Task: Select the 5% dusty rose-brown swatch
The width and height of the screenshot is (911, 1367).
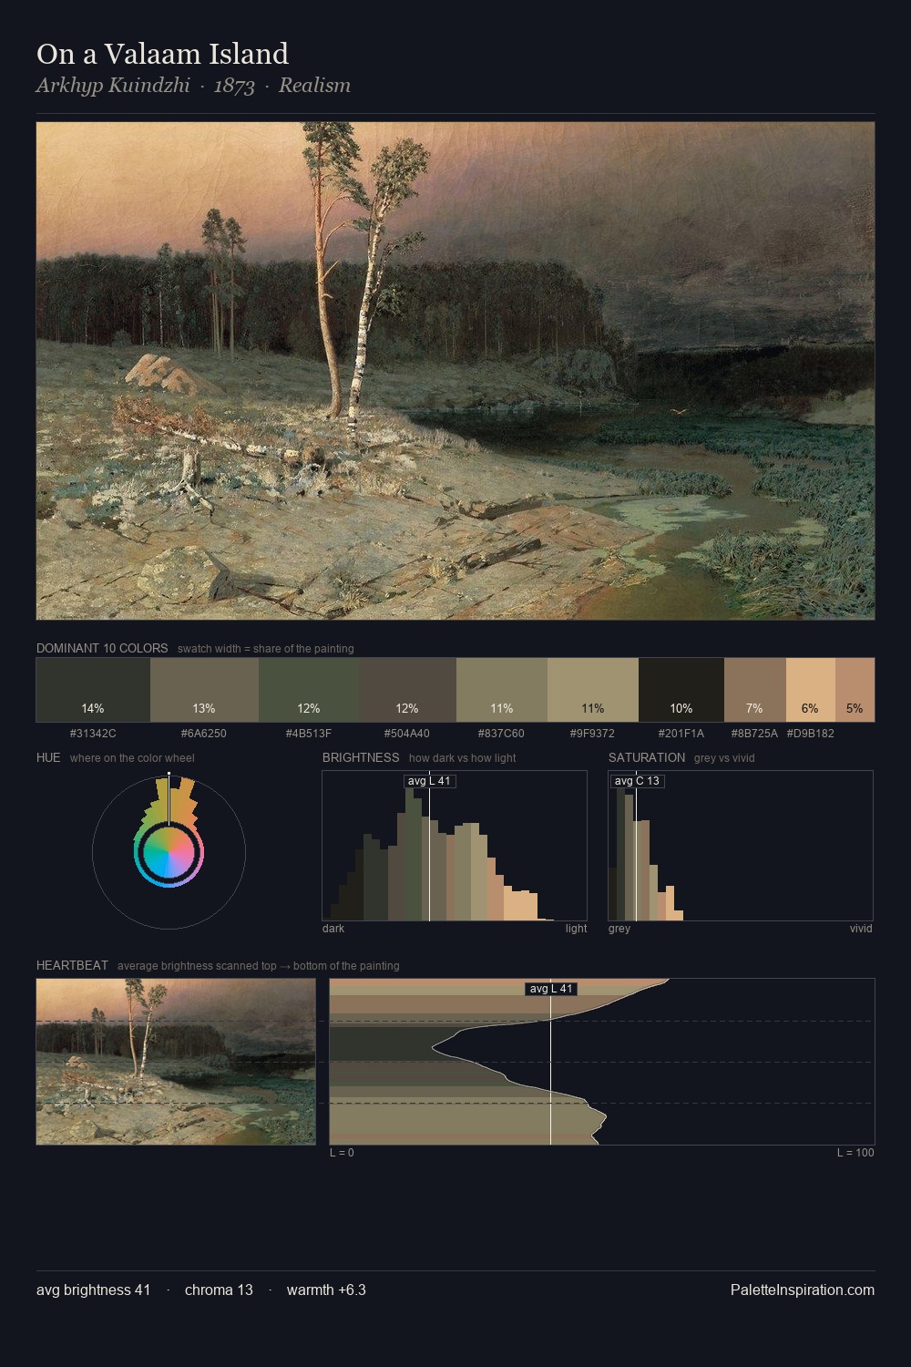Action: (855, 690)
